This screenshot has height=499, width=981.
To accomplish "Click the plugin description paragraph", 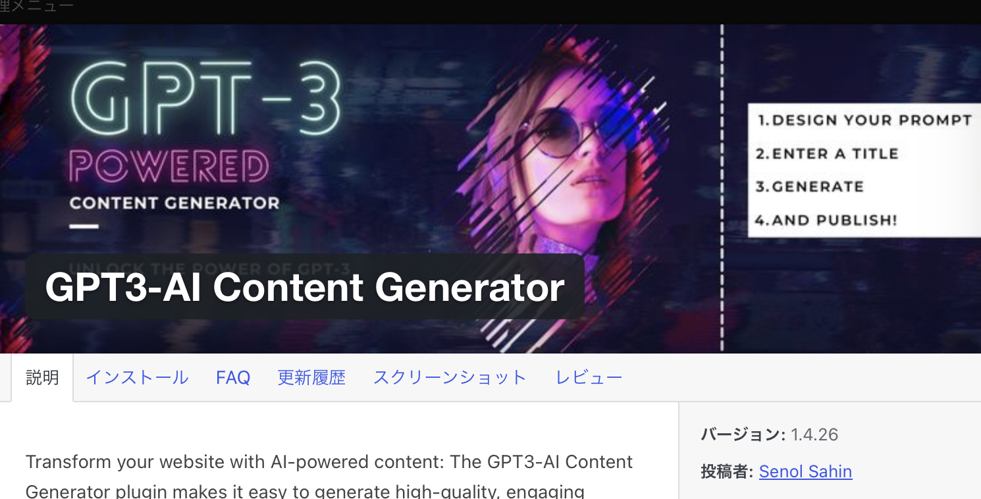I will (329, 477).
